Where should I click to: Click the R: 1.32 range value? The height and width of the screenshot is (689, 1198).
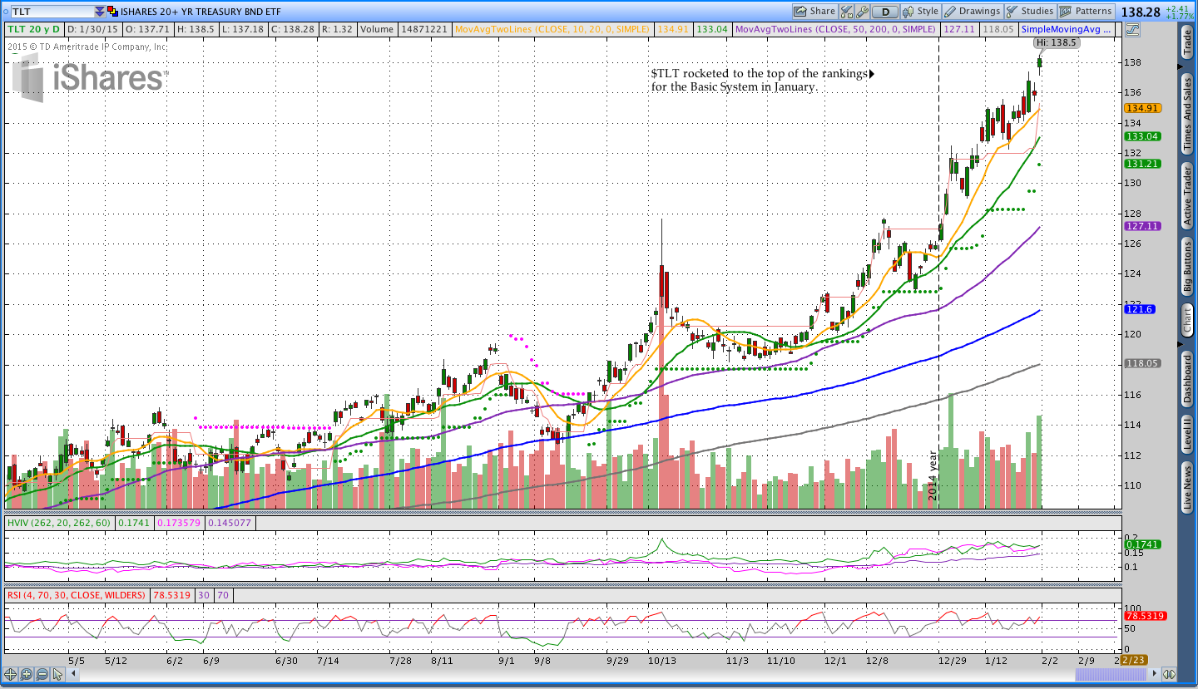339,29
